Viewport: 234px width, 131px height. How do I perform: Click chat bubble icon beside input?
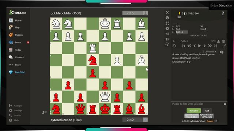tap(225, 104)
